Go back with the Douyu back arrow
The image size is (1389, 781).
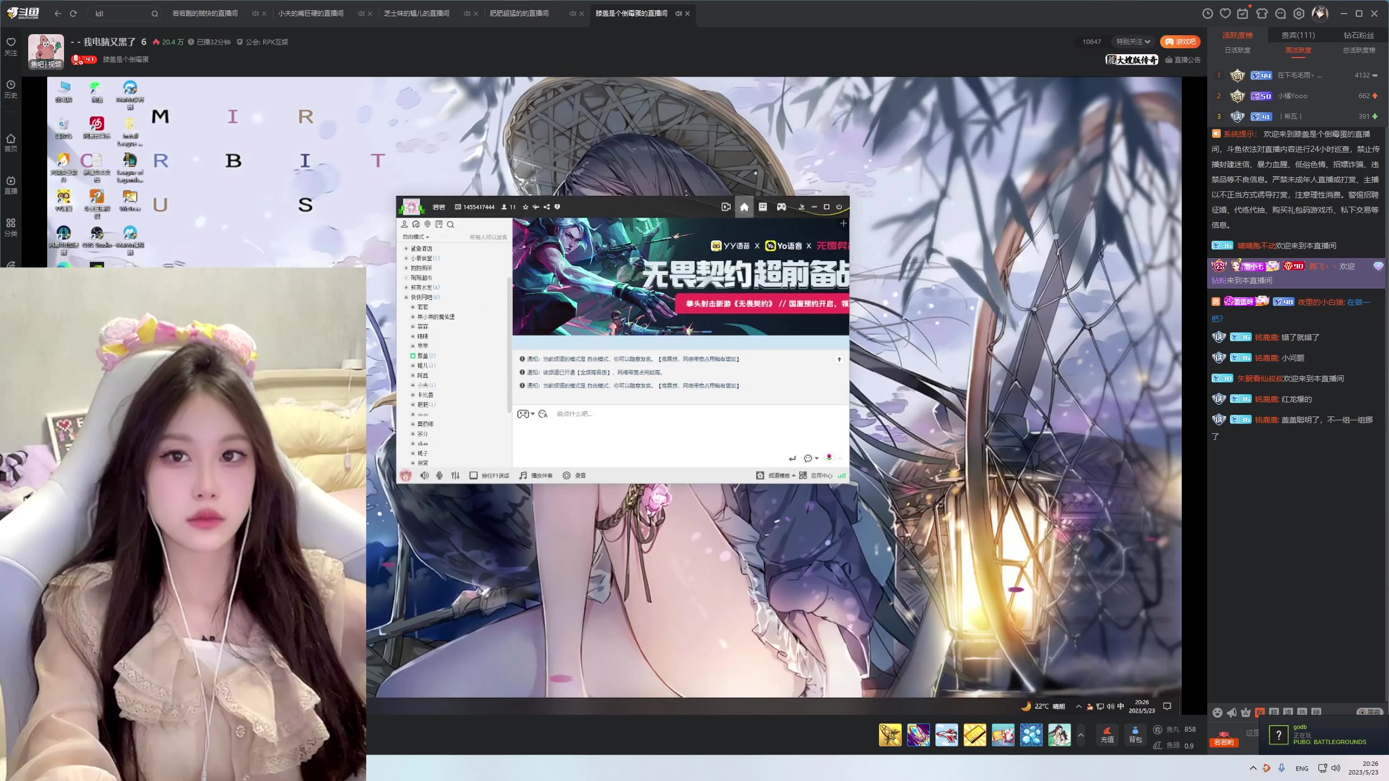coord(58,14)
